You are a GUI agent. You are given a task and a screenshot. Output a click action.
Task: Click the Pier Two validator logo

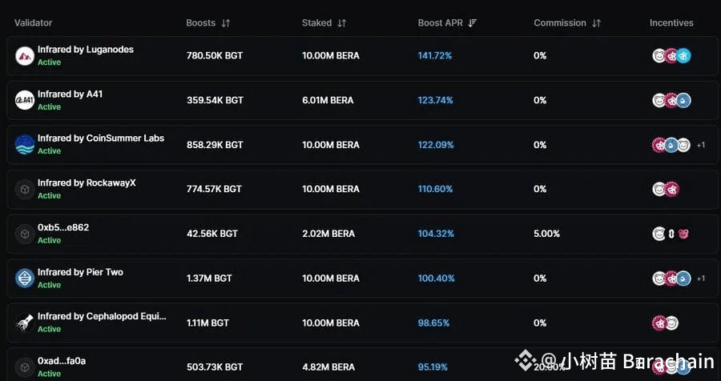tap(25, 278)
